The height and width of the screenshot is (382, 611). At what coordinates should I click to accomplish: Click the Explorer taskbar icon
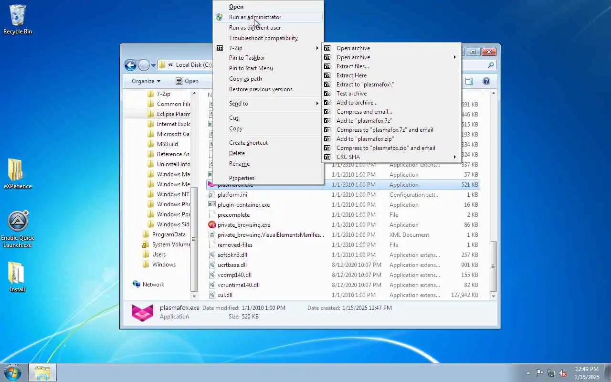[42, 372]
